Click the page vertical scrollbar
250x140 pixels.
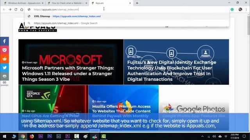[248, 25]
